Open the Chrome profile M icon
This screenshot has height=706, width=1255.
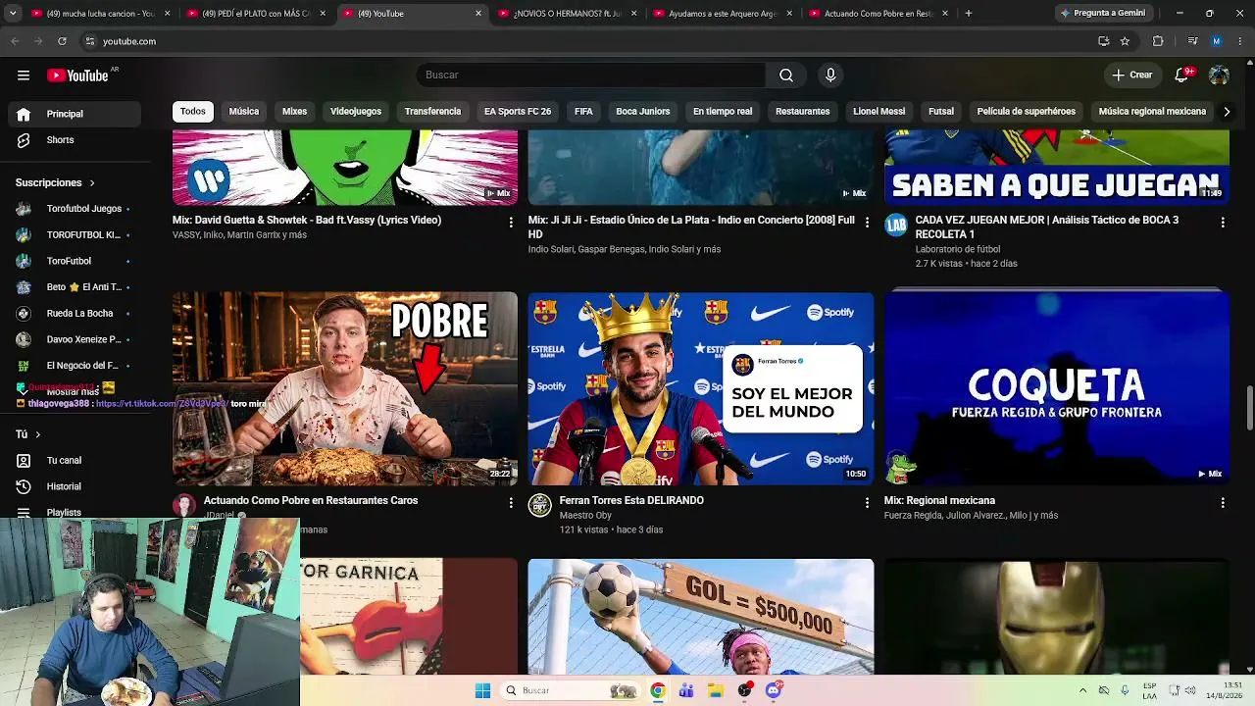point(1217,41)
